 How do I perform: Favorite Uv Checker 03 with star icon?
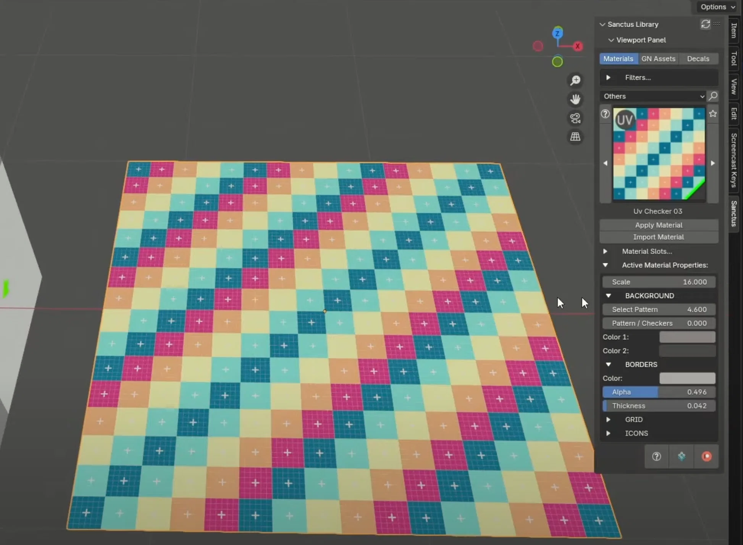click(x=713, y=114)
